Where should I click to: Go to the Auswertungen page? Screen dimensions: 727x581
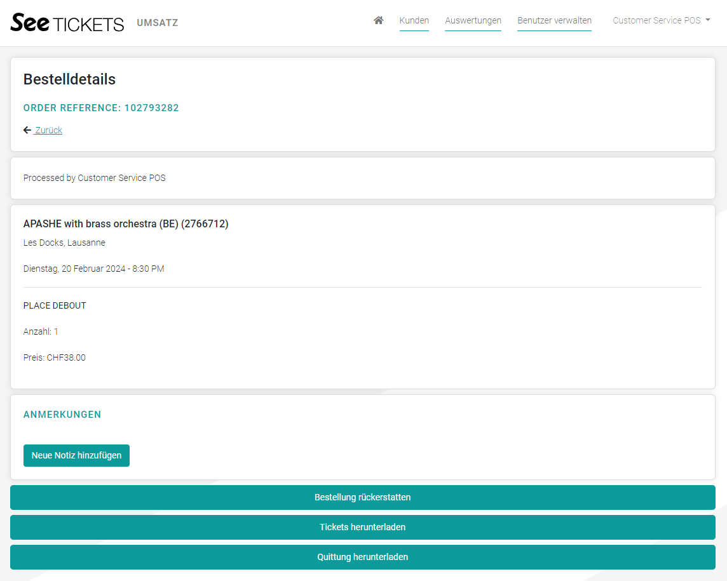click(473, 20)
